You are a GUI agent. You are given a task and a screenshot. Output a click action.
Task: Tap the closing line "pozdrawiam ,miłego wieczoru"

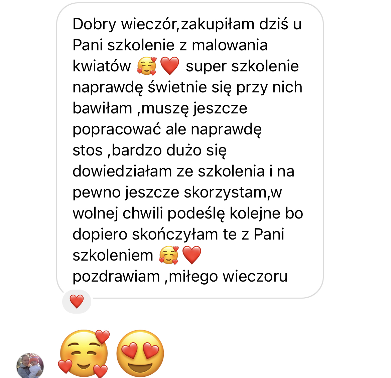click(180, 276)
